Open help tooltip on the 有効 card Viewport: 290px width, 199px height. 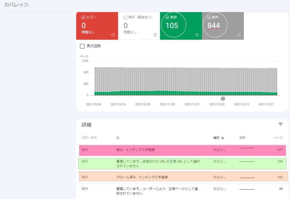(197, 35)
